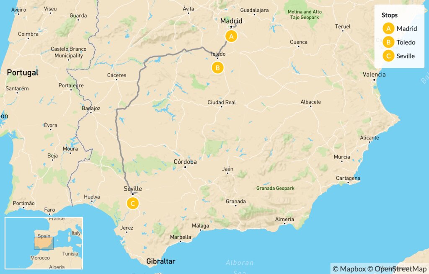Image resolution: width=429 pixels, height=274 pixels.
Task: Open the Mapbox attribution link
Action: click(x=349, y=269)
